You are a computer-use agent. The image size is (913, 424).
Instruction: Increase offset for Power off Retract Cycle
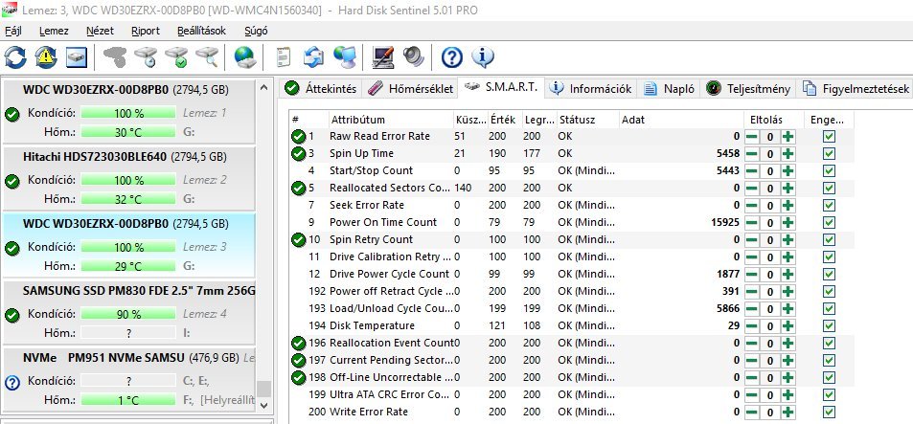coord(787,291)
